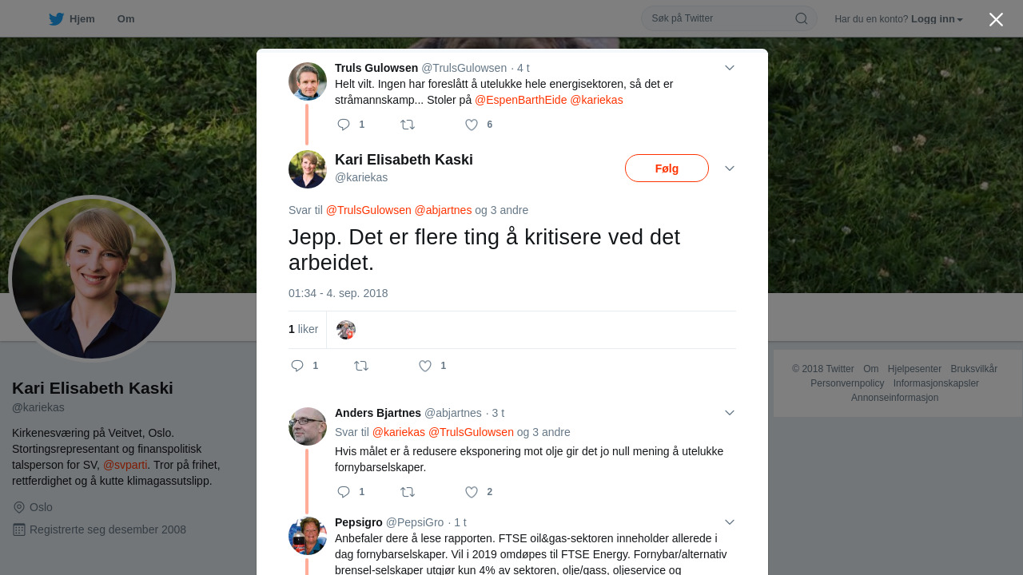
Task: Reply to Anders Bjartnes' tweet
Action: tap(344, 492)
